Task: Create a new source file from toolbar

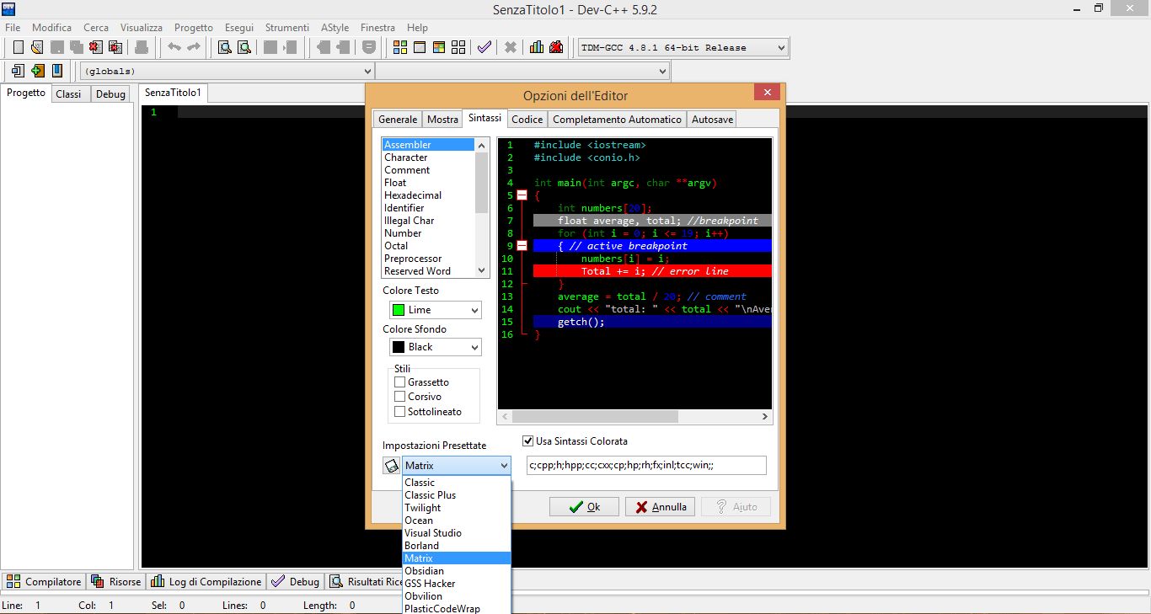Action: coord(18,47)
